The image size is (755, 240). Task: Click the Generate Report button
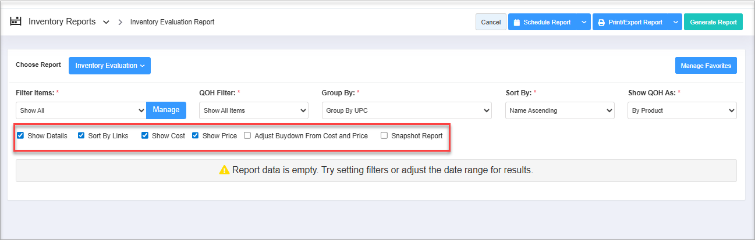click(x=713, y=22)
